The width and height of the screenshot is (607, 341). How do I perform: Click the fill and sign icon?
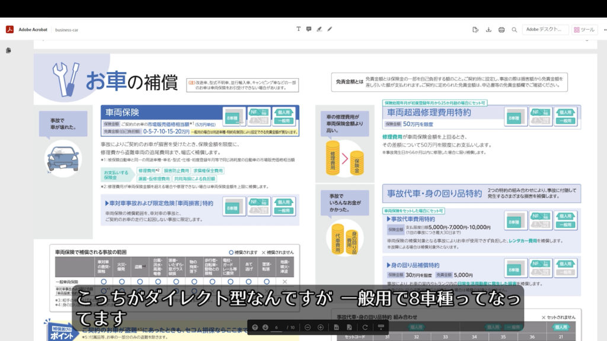(475, 30)
